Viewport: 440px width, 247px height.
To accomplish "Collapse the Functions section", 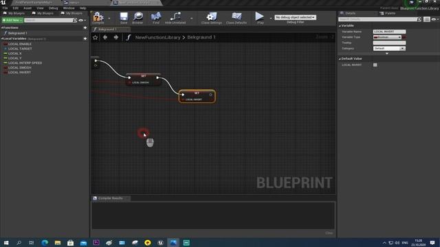I will click(2, 27).
